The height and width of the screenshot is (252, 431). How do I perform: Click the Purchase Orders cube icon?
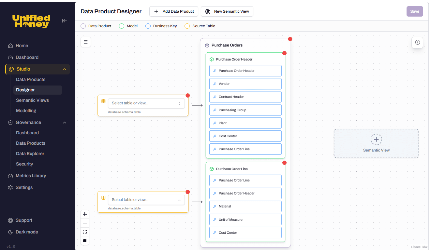207,46
